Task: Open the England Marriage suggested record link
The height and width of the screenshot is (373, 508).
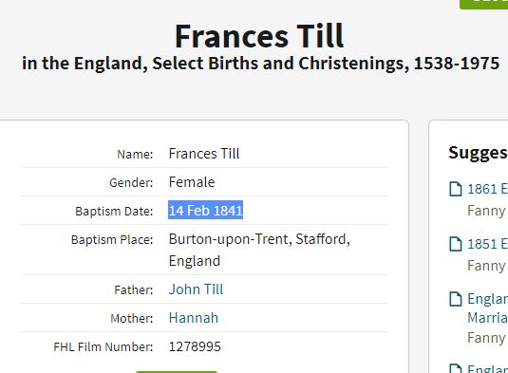Action: tap(488, 308)
